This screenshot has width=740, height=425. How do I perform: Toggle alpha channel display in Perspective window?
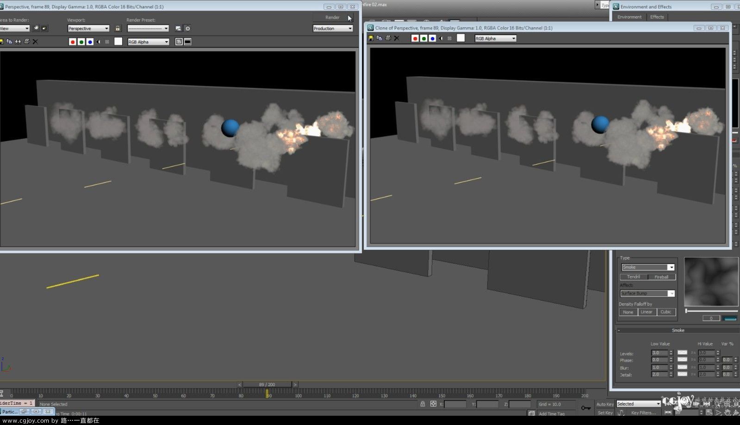(x=99, y=42)
